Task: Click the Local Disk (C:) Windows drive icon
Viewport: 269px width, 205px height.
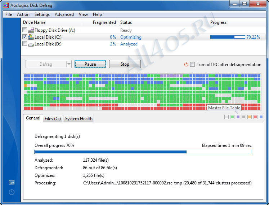Action: (31, 37)
